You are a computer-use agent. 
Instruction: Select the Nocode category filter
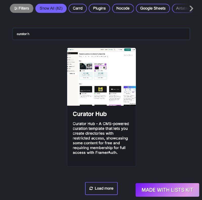coord(123,8)
